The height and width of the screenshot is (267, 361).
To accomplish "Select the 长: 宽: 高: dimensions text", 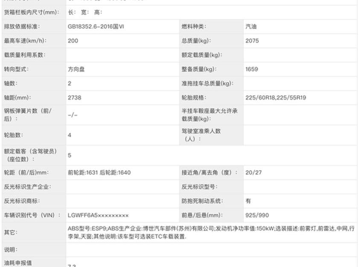I will coord(85,12).
